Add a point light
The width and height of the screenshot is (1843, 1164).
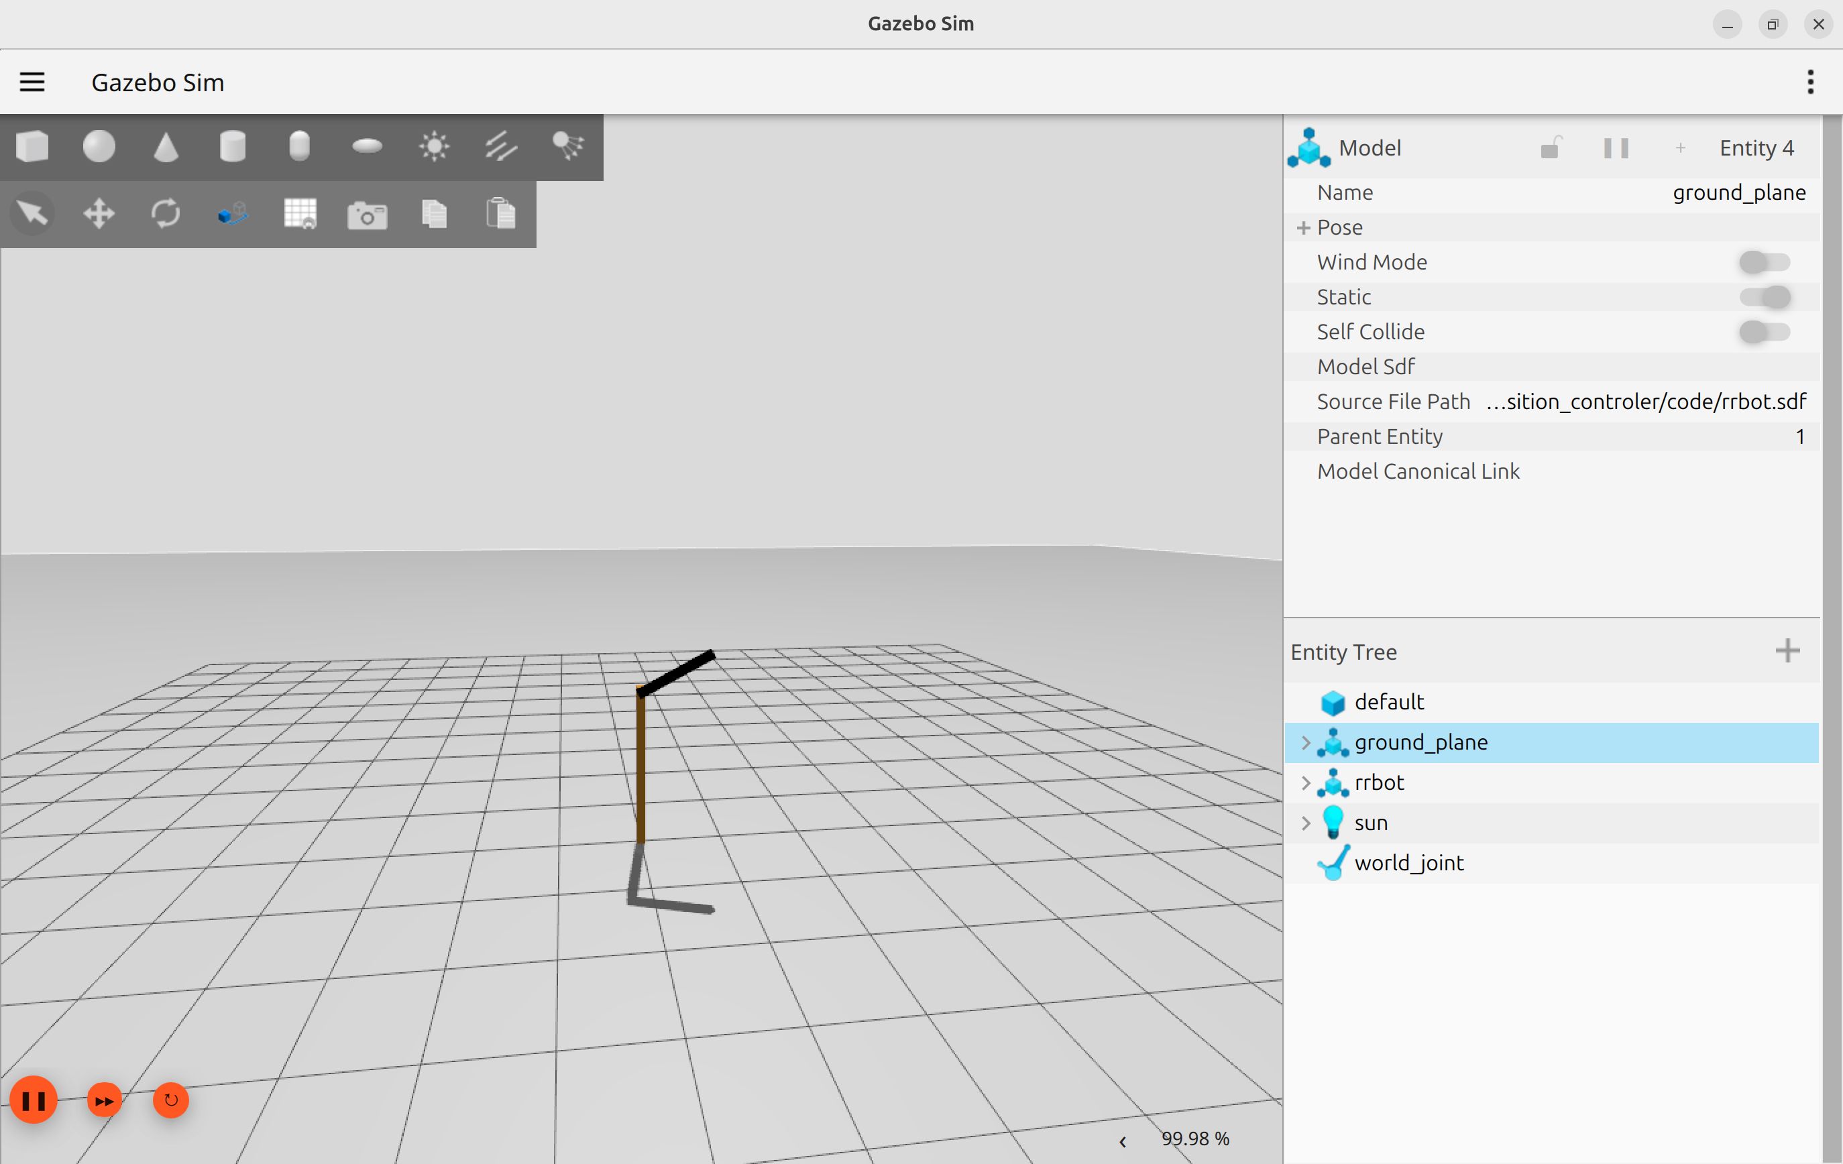pos(434,146)
